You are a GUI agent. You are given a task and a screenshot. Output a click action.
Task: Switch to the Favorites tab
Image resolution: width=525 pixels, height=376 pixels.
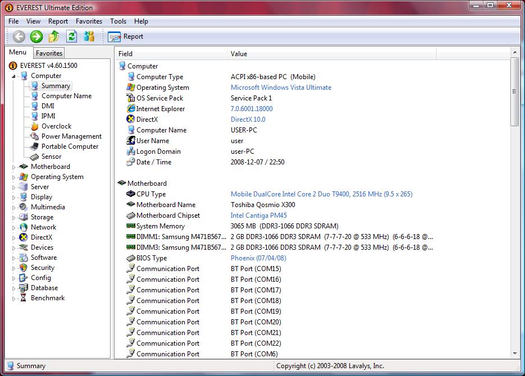tap(49, 53)
